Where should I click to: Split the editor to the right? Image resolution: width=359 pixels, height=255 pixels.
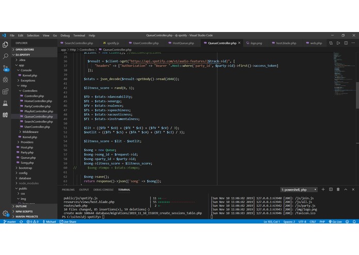pos(346,43)
